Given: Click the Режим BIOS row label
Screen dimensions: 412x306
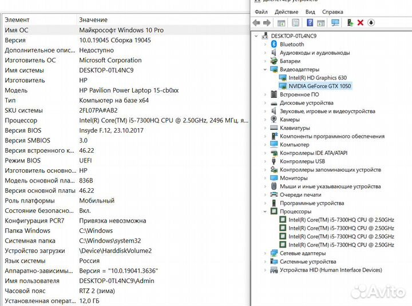Looking at the screenshot, I should (x=22, y=161).
